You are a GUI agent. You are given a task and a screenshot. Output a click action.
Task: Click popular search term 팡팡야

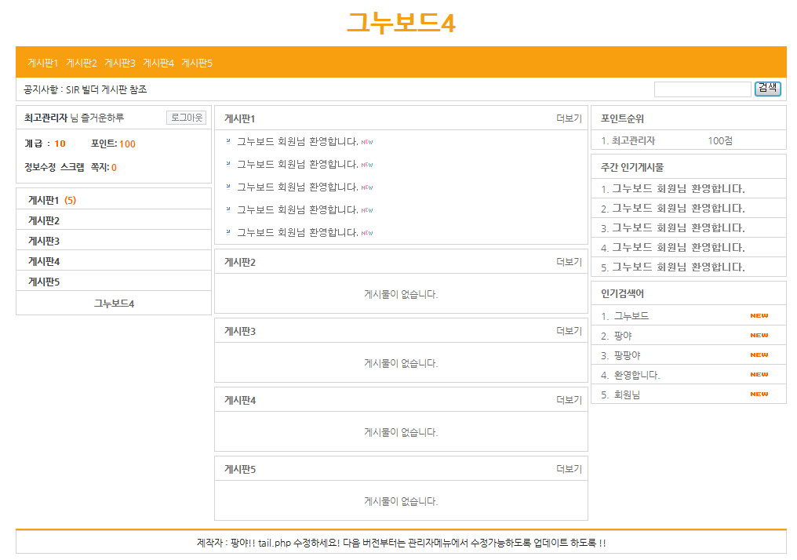click(x=627, y=355)
